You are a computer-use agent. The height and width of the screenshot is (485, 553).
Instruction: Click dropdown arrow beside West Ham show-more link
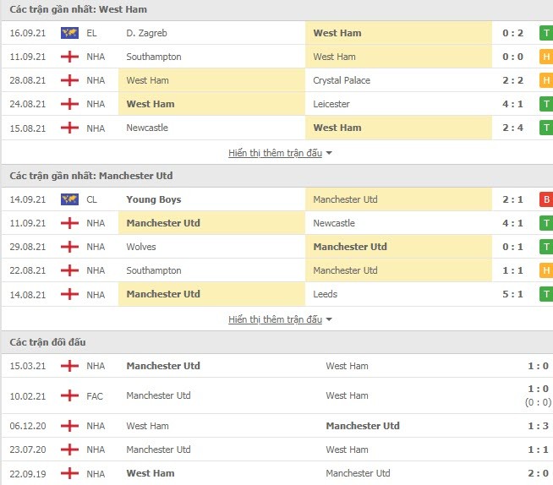tap(329, 153)
